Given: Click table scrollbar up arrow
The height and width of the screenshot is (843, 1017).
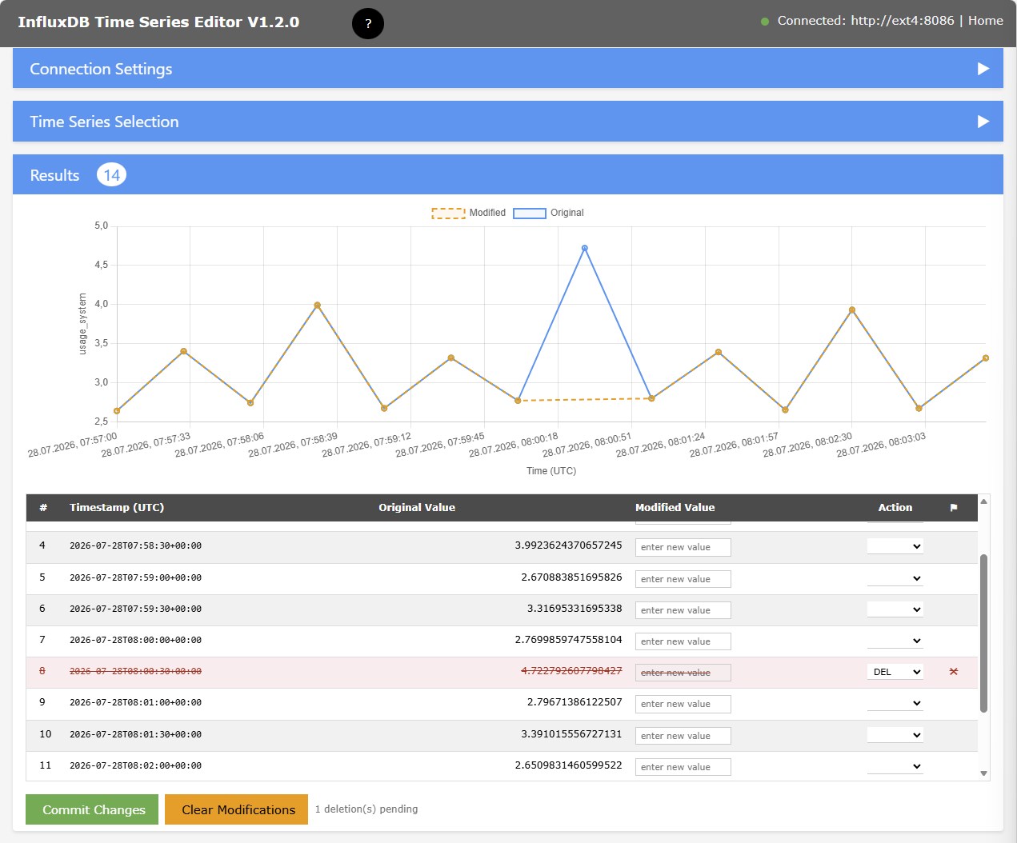Looking at the screenshot, I should click(983, 501).
